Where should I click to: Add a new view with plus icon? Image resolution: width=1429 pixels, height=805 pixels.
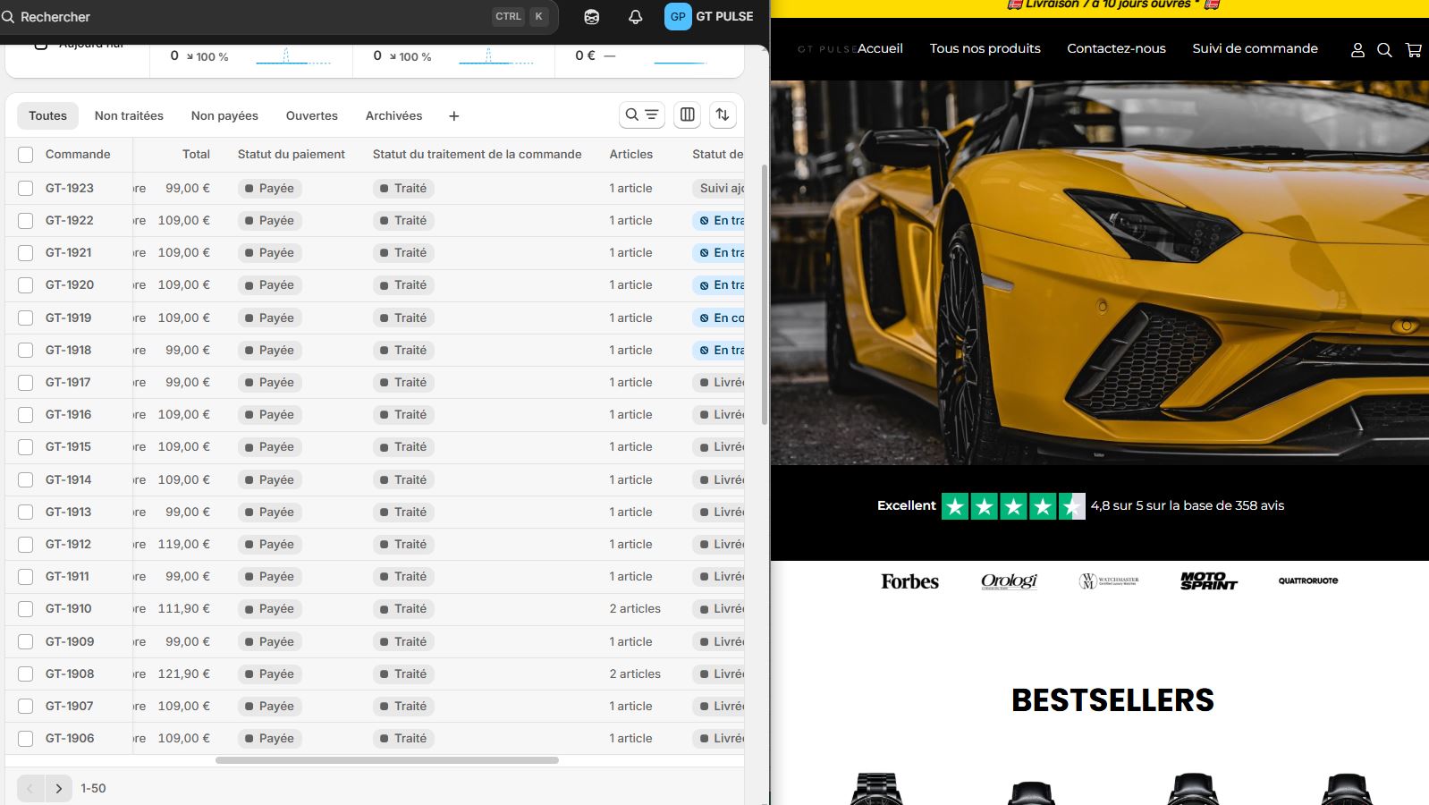[454, 116]
